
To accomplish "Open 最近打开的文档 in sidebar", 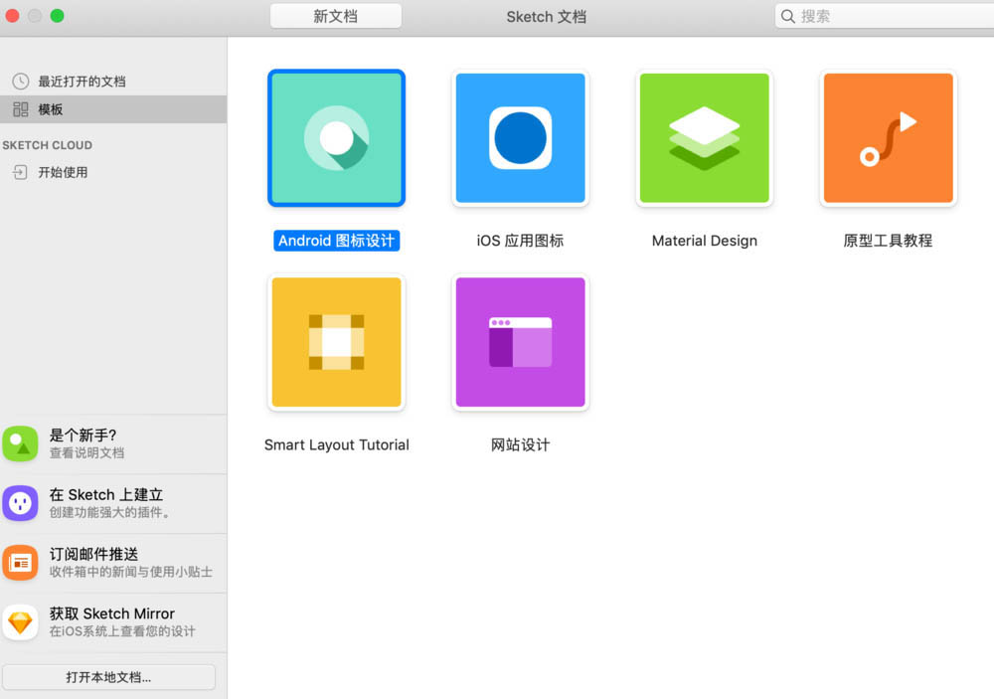I will 113,82.
